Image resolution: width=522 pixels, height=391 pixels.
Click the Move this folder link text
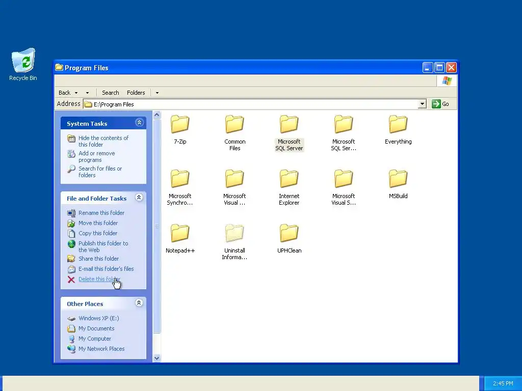point(98,223)
